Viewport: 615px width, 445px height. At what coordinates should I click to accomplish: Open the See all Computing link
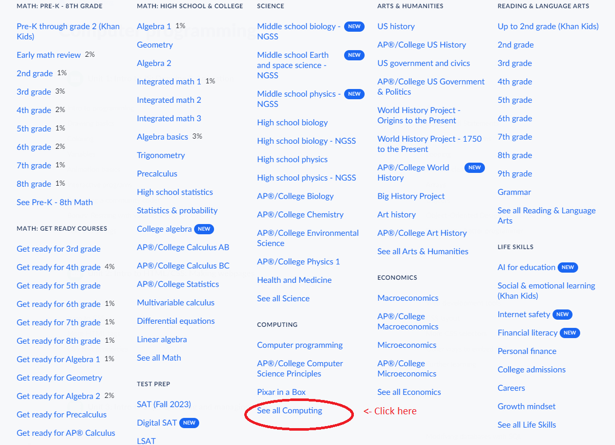pyautogui.click(x=289, y=411)
